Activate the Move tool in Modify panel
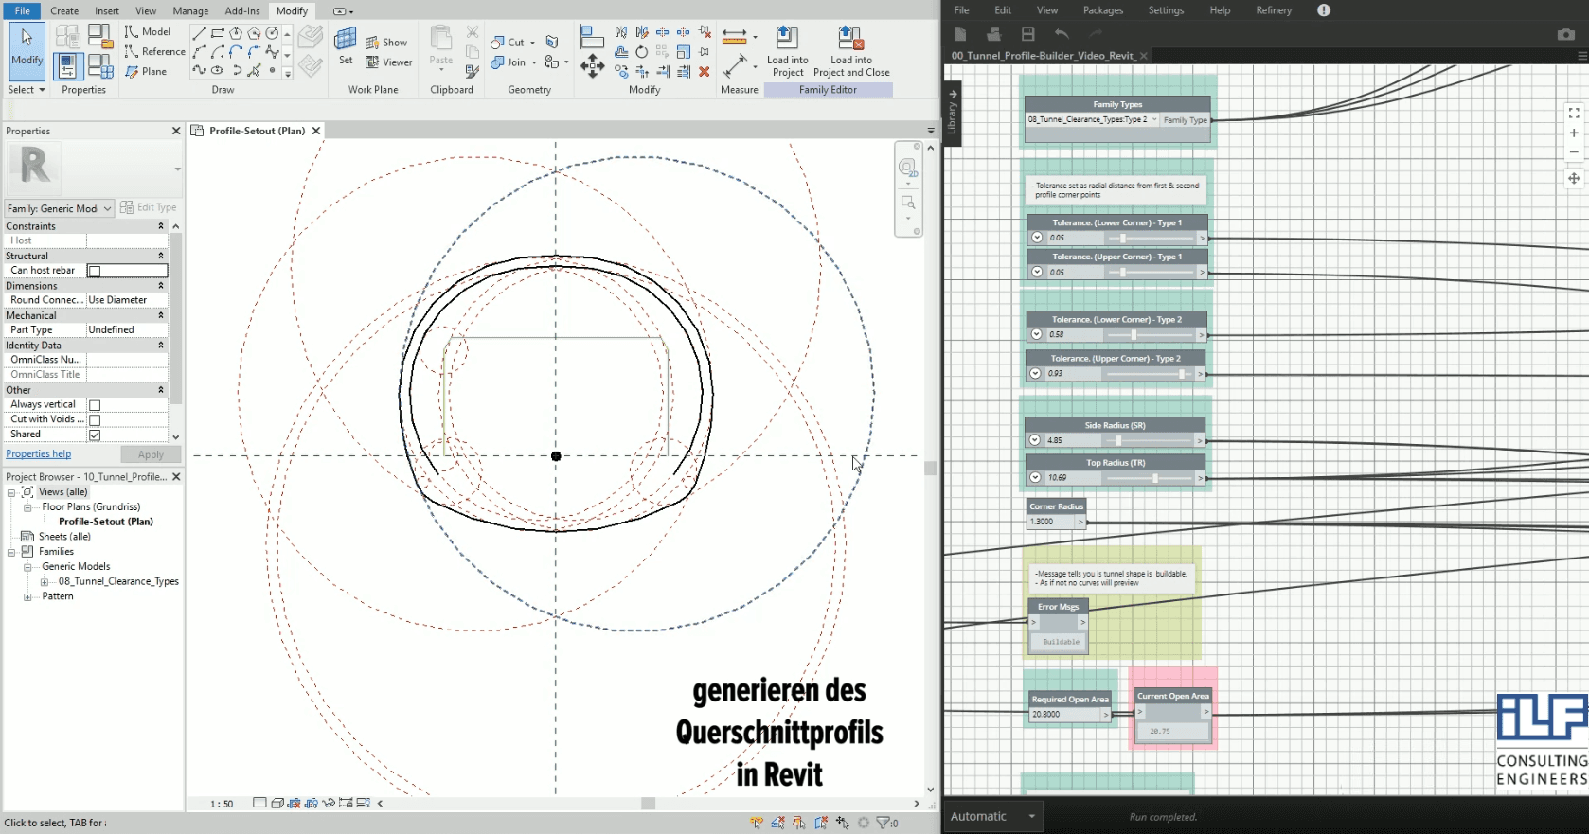 point(593,65)
